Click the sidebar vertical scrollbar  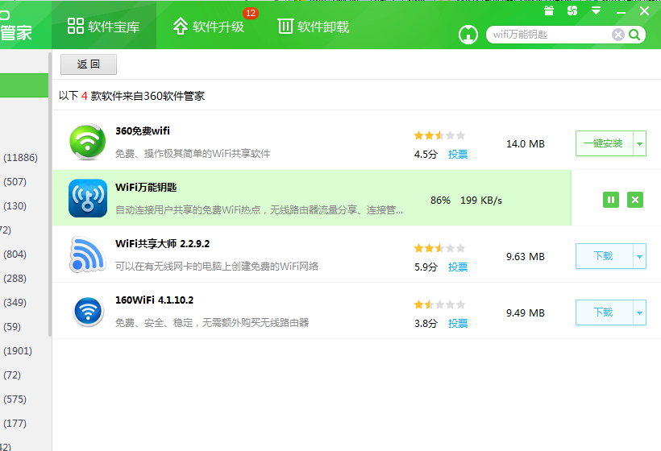(x=50, y=194)
